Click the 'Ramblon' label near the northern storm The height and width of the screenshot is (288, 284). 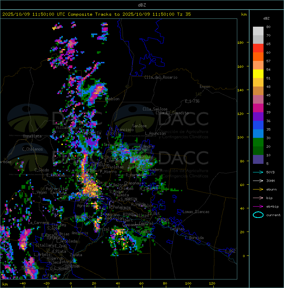(112, 99)
